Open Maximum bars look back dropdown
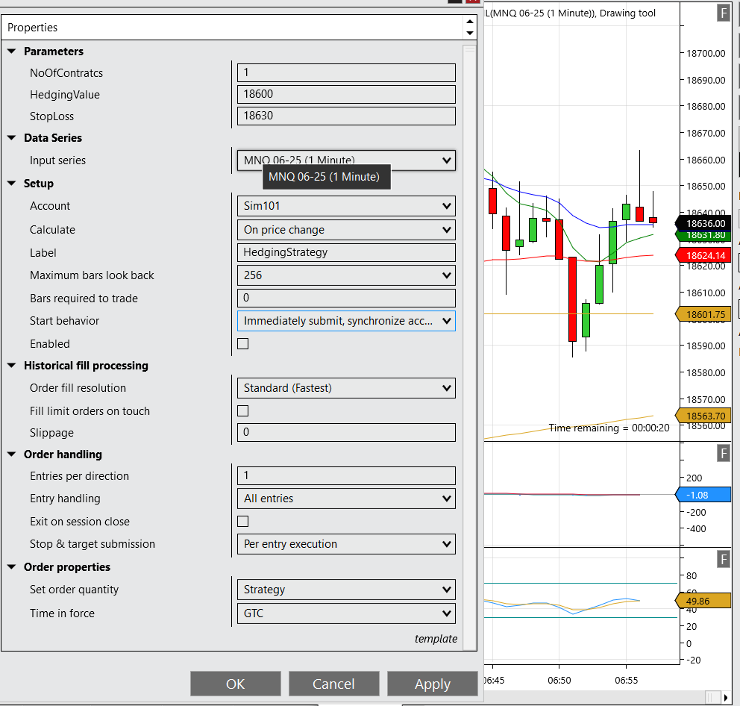The height and width of the screenshot is (706, 740). point(346,275)
